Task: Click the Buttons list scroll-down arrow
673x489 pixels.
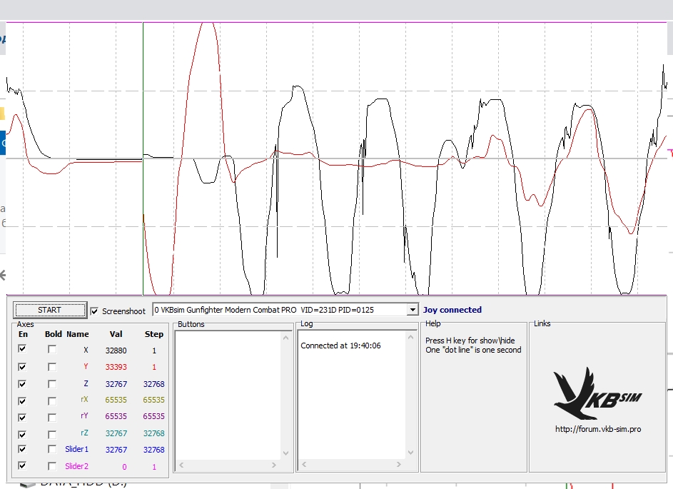Action: [x=286, y=453]
